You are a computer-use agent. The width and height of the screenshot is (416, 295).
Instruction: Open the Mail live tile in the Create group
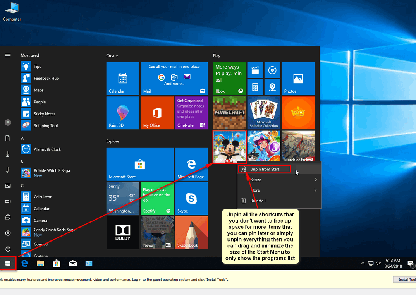[174, 79]
